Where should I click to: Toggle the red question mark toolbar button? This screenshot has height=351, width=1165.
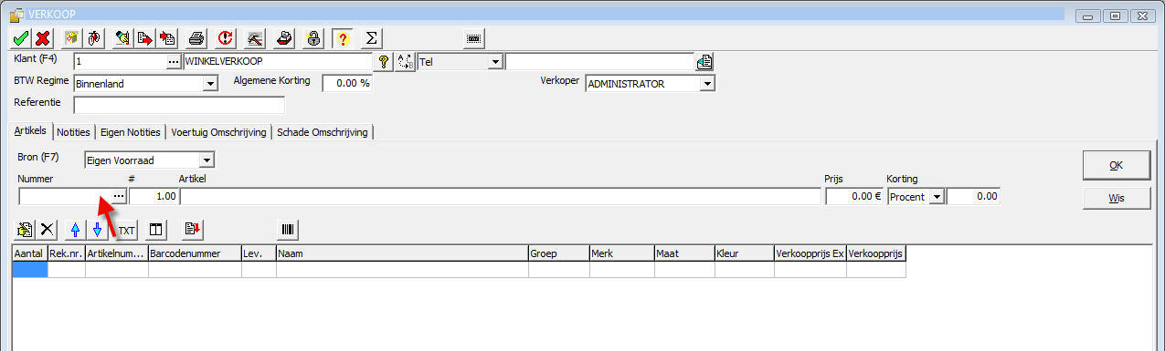point(343,38)
